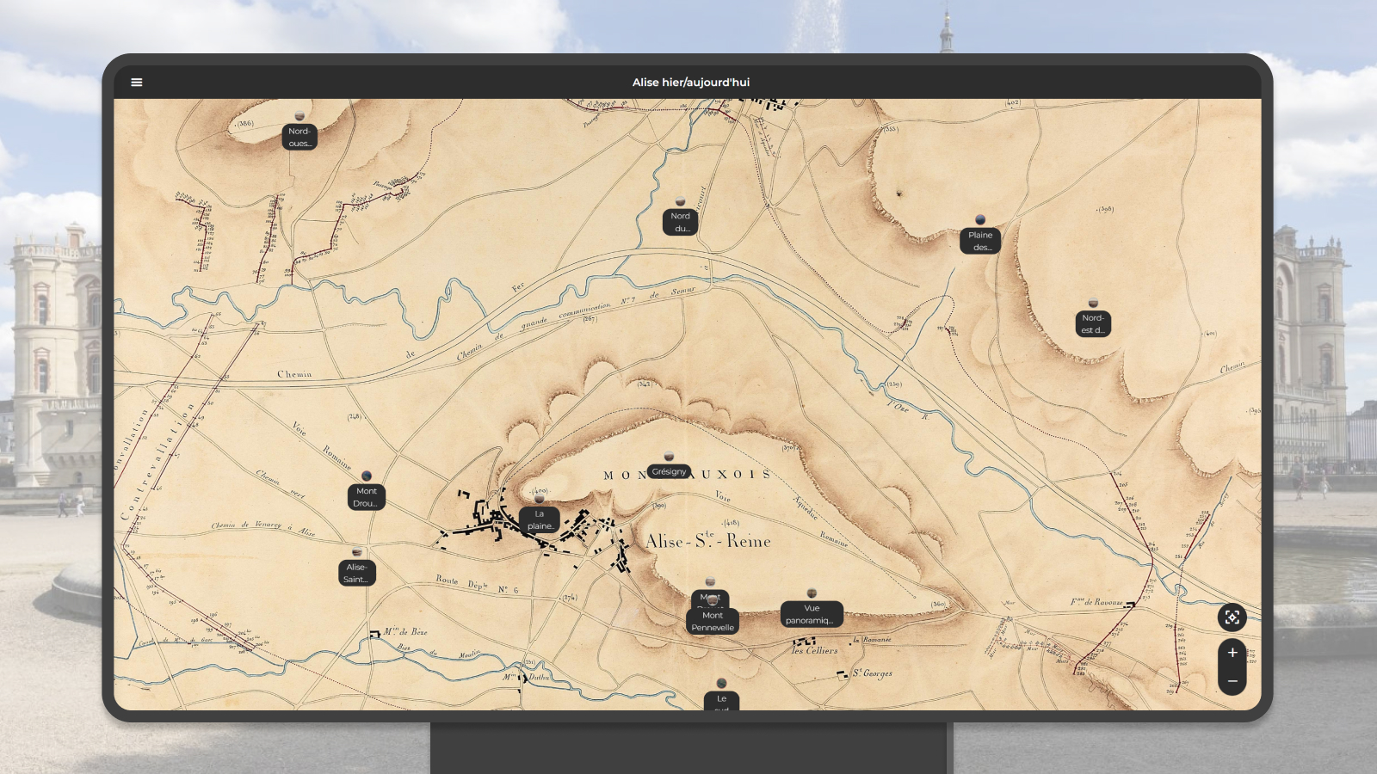Click the sphere thumbnail above "Le sud" marker
This screenshot has height=774, width=1377.
coord(721,684)
